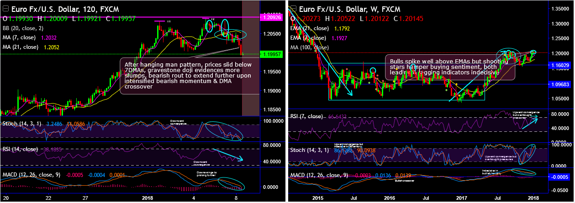Viewport: 575px width, 203px height.
Task: Select the RSI (7, close) pane label
Action: tap(309, 117)
